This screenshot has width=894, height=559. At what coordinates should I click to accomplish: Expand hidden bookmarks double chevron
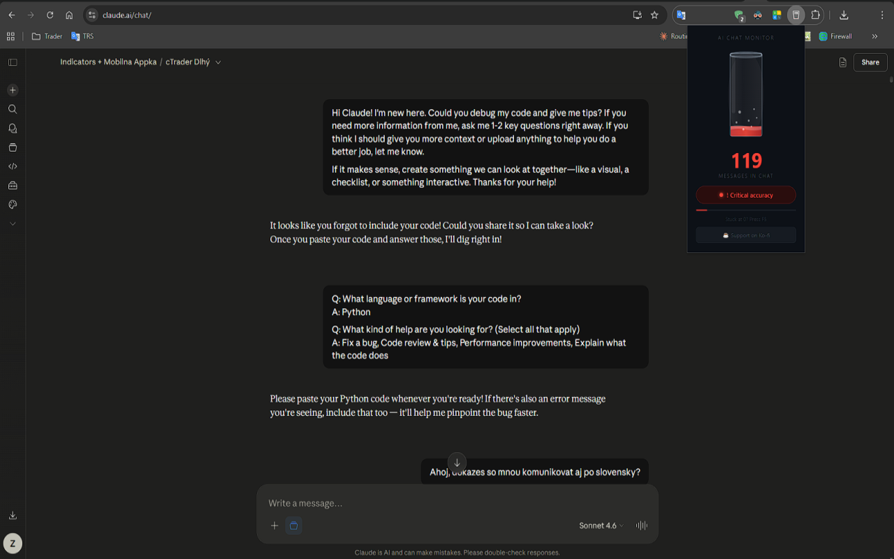click(874, 36)
